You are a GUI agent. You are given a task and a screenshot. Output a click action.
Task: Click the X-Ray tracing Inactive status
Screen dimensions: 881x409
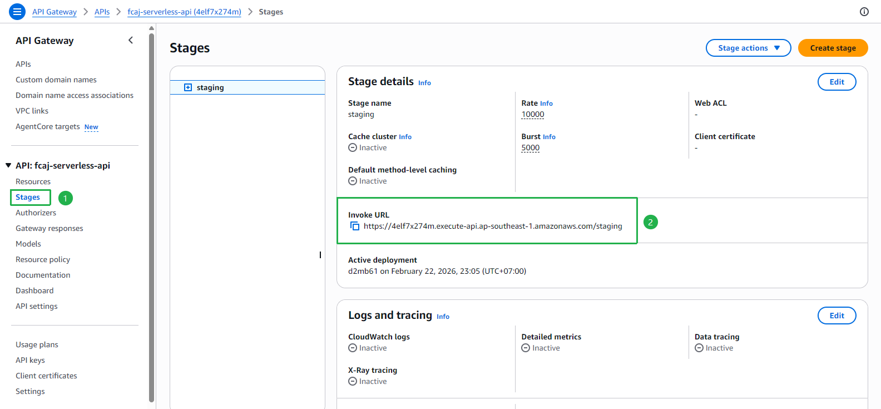[368, 381]
